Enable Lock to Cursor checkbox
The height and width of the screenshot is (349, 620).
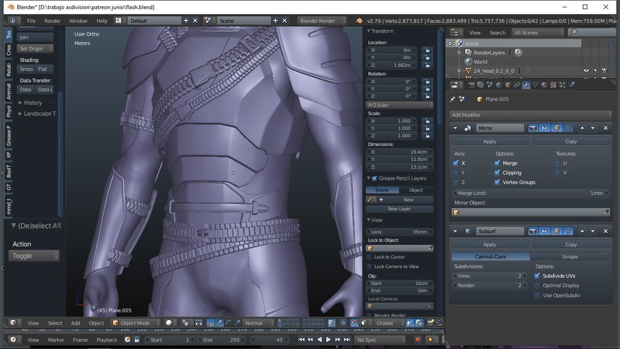370,257
